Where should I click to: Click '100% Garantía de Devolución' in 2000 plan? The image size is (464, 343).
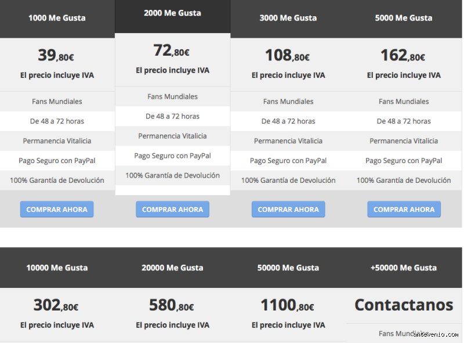point(172,176)
